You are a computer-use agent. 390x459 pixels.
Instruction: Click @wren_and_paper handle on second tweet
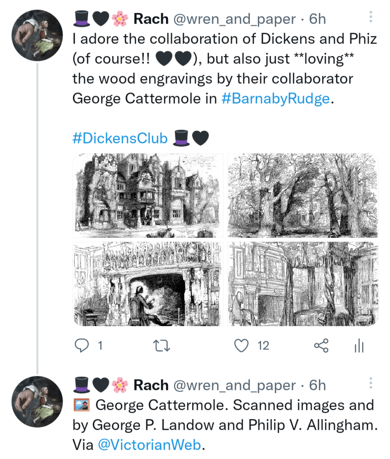[234, 385]
